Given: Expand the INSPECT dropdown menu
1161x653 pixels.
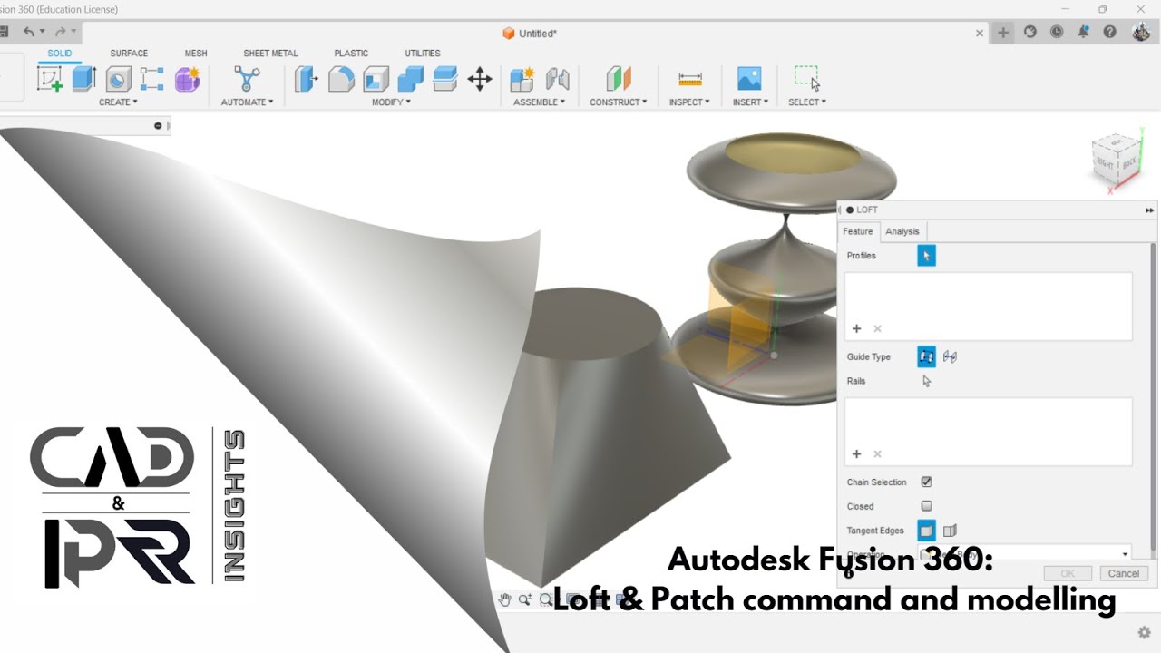Looking at the screenshot, I should coord(689,102).
